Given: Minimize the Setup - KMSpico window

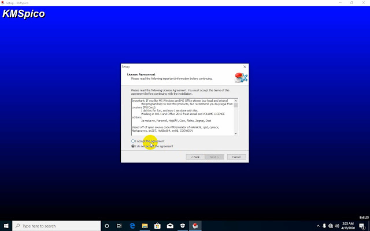Looking at the screenshot, I should click(341, 2).
